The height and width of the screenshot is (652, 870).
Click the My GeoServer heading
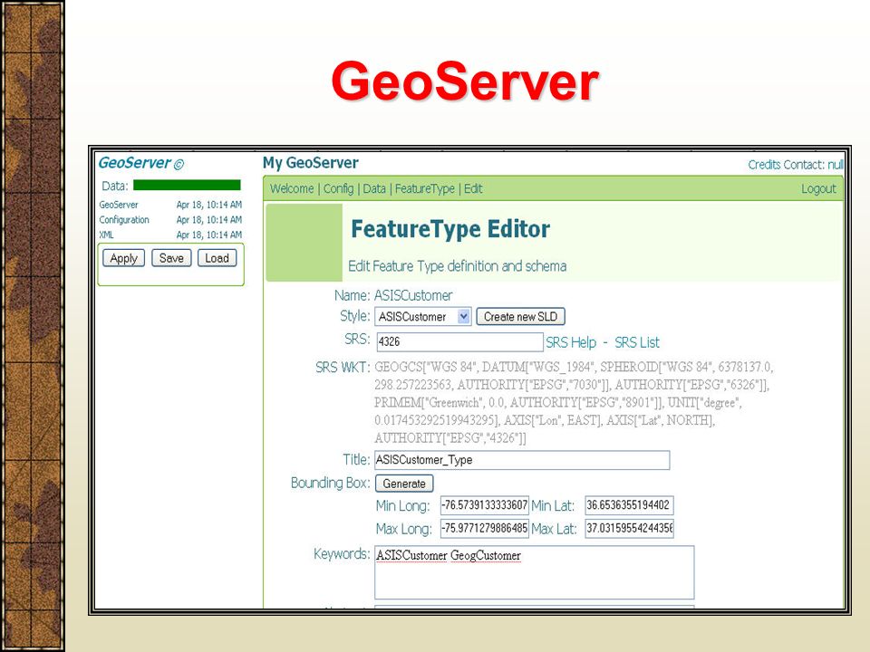(311, 163)
